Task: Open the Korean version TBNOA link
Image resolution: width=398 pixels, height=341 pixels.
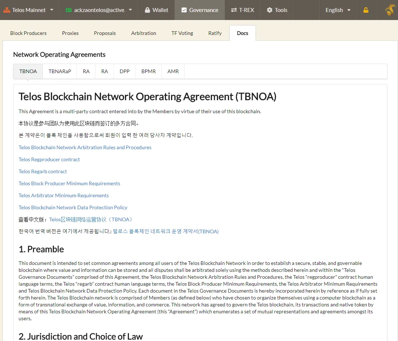Action: click(x=166, y=231)
